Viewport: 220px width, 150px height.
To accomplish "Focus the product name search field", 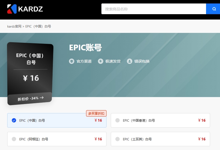I will (154, 9).
